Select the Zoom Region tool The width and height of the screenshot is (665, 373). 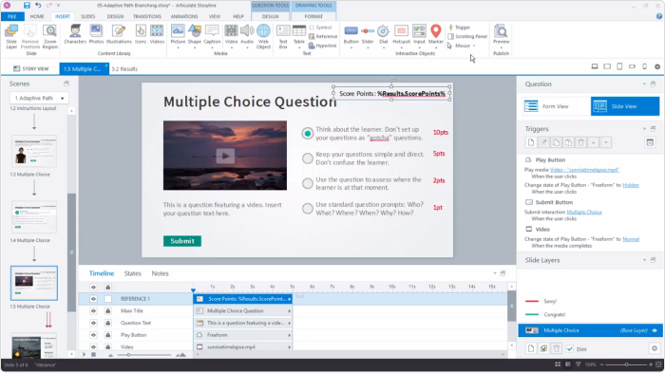(x=49, y=36)
